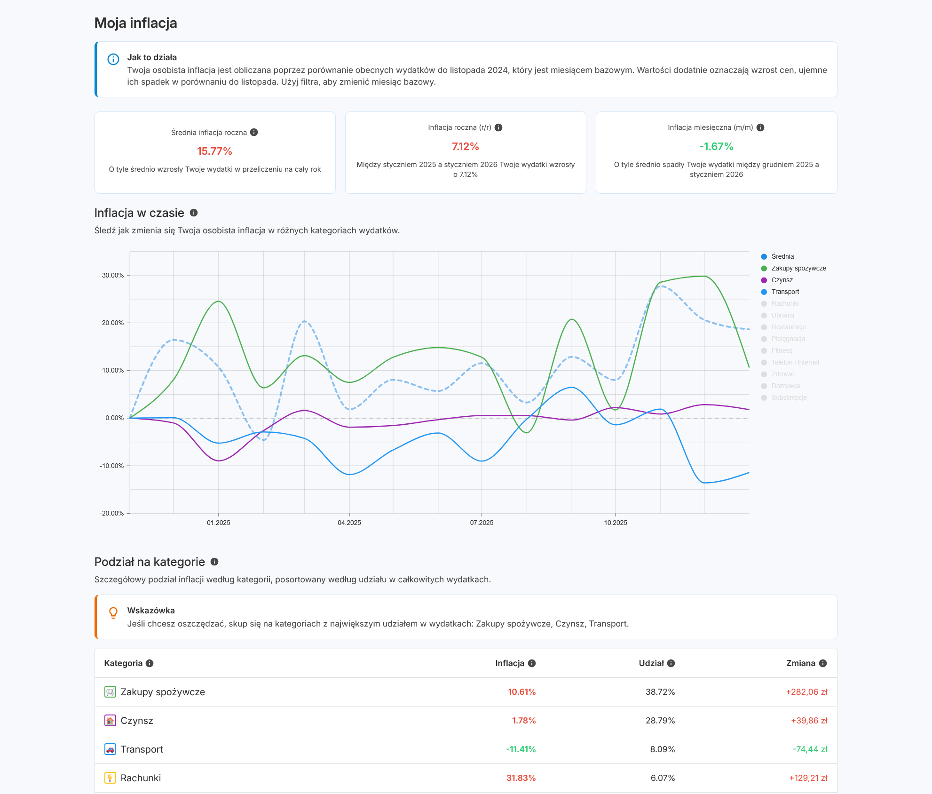The image size is (932, 794).
Task: Click info icon next to Inflacja w czasie
Action: coord(194,213)
